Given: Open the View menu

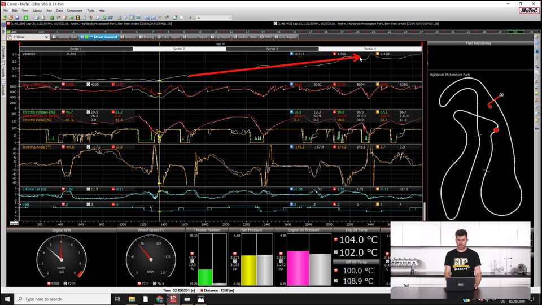Looking at the screenshot, I should [25, 11].
